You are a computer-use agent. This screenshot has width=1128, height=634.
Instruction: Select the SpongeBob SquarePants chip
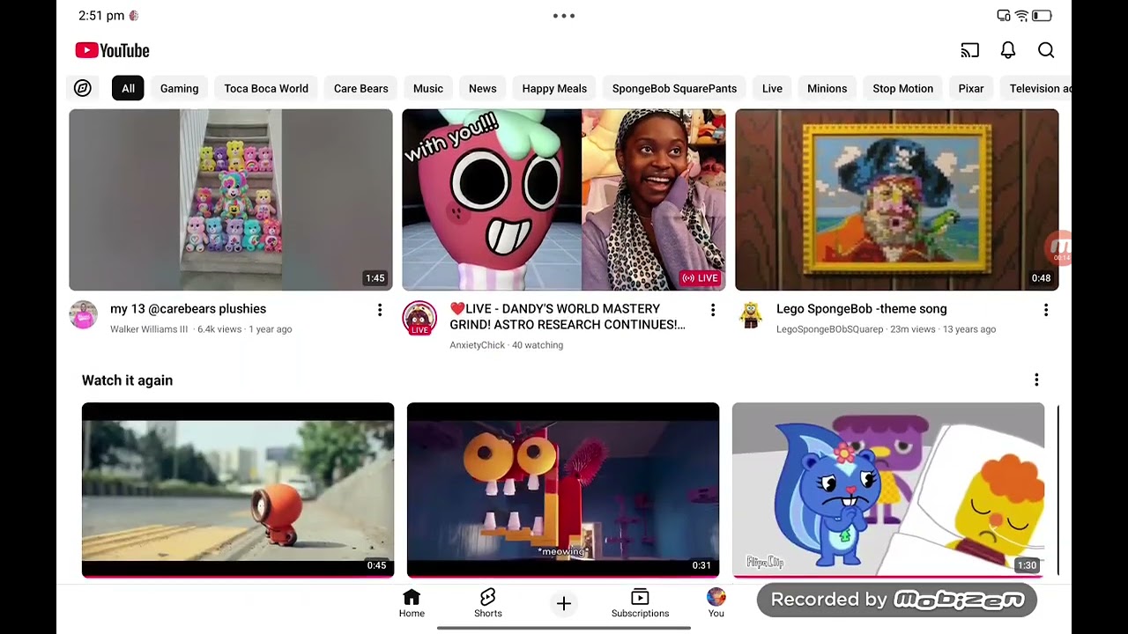674,88
